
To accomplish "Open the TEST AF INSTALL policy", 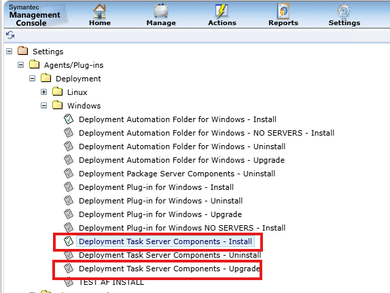I will (x=111, y=282).
